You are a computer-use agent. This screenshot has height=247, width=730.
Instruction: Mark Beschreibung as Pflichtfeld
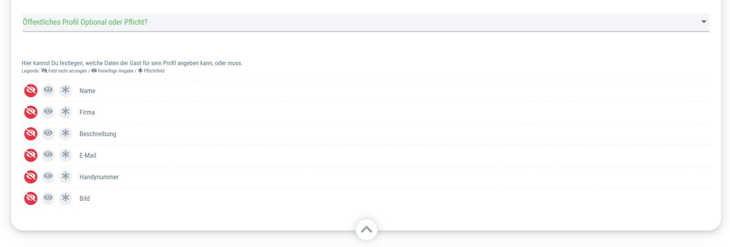point(66,134)
